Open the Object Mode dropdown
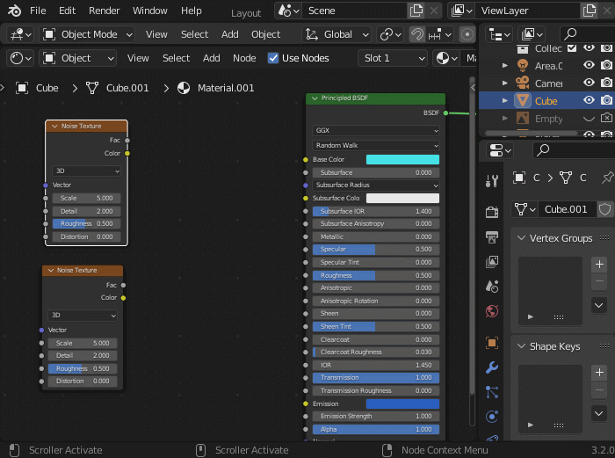Viewport: 615px width, 458px height. pyautogui.click(x=87, y=34)
